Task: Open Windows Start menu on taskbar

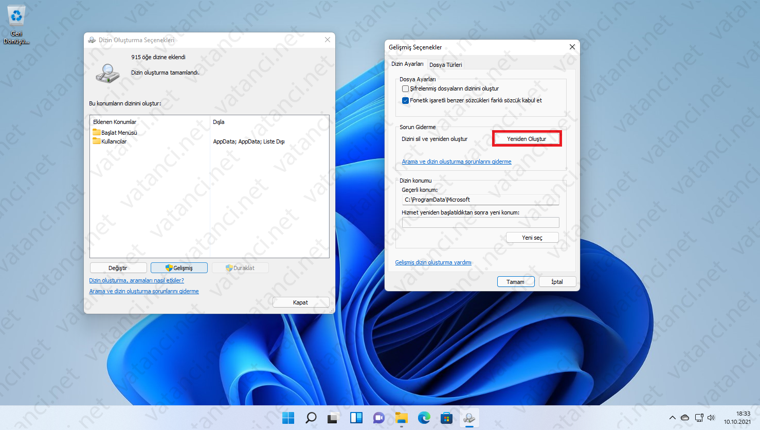Action: 288,418
